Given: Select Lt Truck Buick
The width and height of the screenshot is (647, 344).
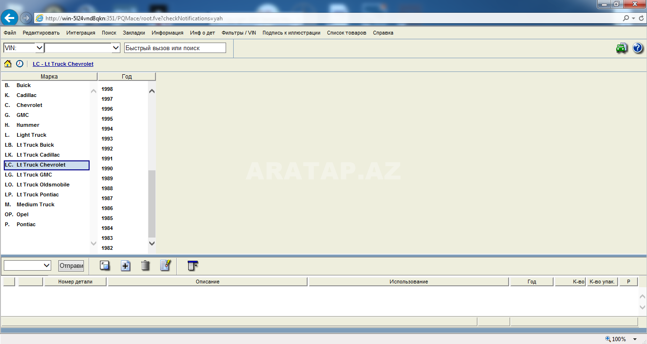Looking at the screenshot, I should tap(46, 145).
